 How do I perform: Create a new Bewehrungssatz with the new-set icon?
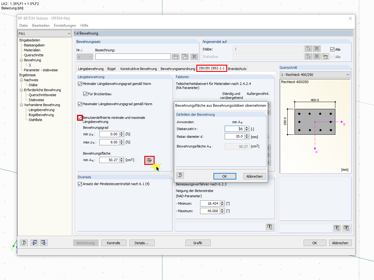pyautogui.click(x=175, y=57)
